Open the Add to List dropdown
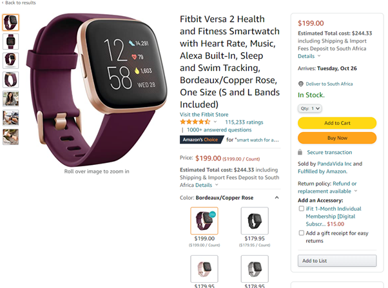Screen dimensions: 388x288 [x=337, y=261]
